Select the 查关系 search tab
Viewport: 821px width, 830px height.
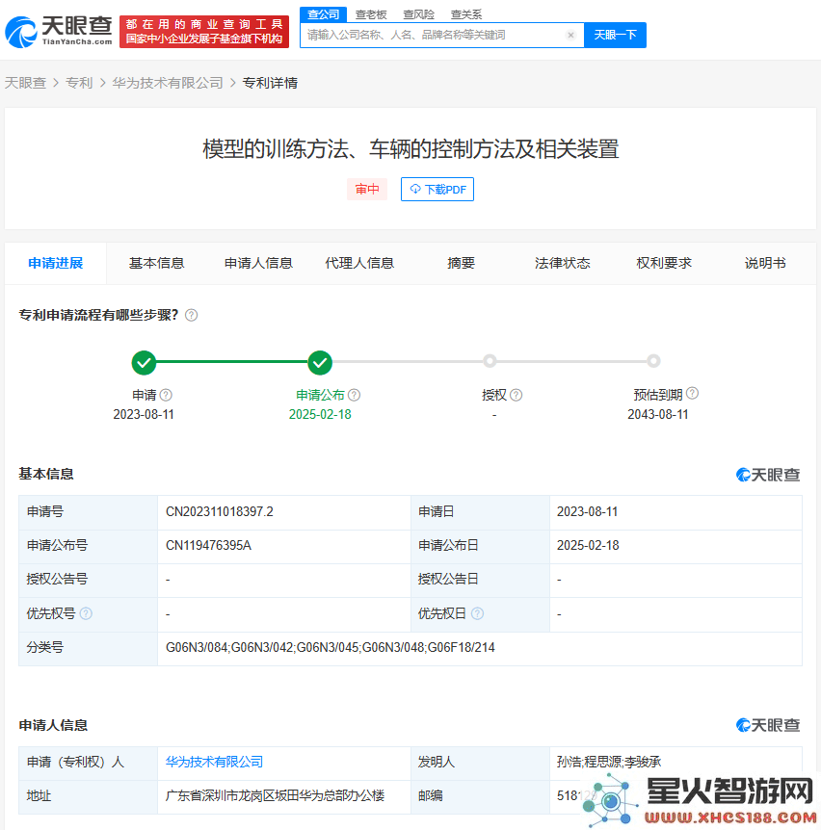pyautogui.click(x=466, y=14)
